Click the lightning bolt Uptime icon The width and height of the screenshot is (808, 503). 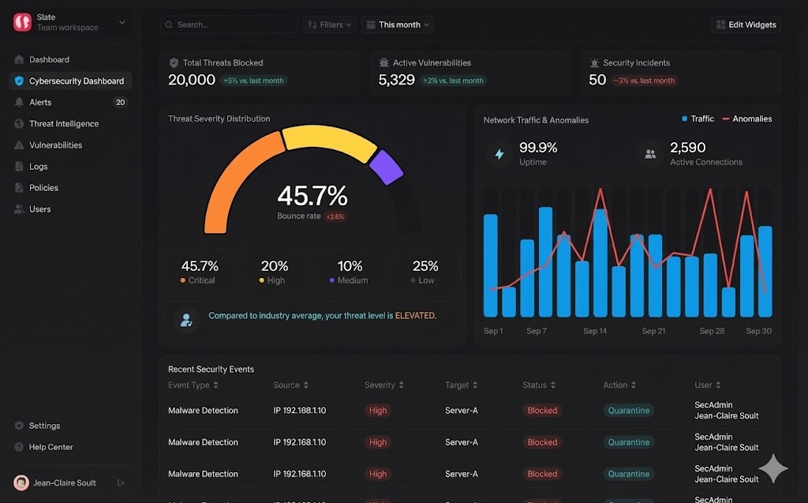coord(499,154)
